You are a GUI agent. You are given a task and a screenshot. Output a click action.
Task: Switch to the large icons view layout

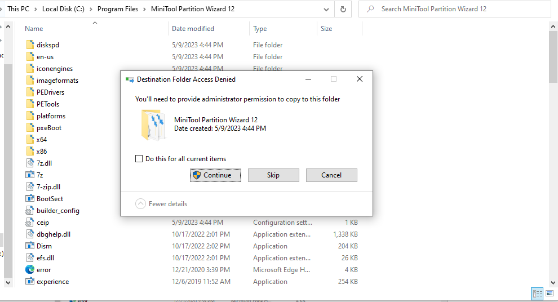click(x=550, y=294)
